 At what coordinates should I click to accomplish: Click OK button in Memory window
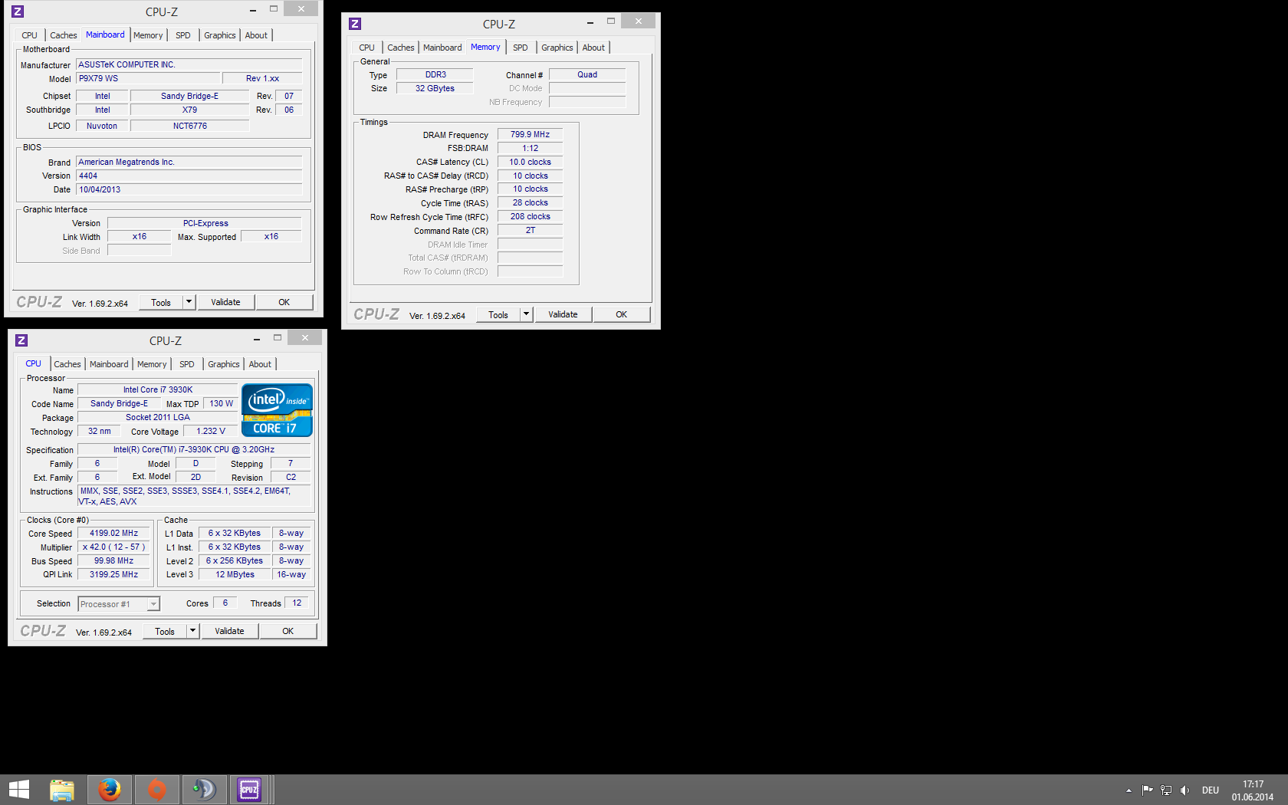click(622, 314)
